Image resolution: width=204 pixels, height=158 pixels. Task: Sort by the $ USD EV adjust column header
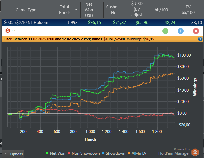point(137,9)
